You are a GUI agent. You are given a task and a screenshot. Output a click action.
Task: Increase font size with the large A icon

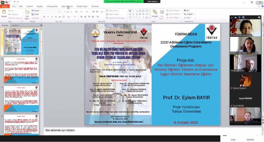click(x=68, y=12)
